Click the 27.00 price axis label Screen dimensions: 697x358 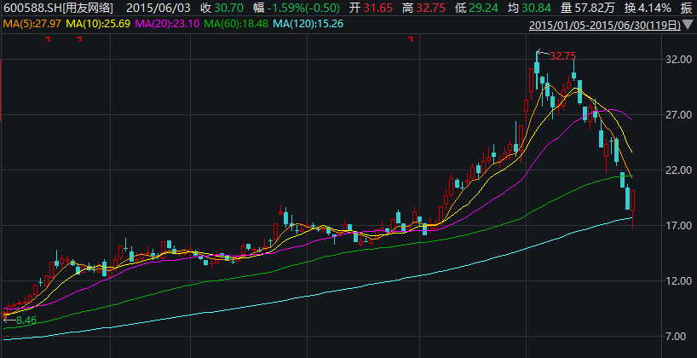pos(677,115)
